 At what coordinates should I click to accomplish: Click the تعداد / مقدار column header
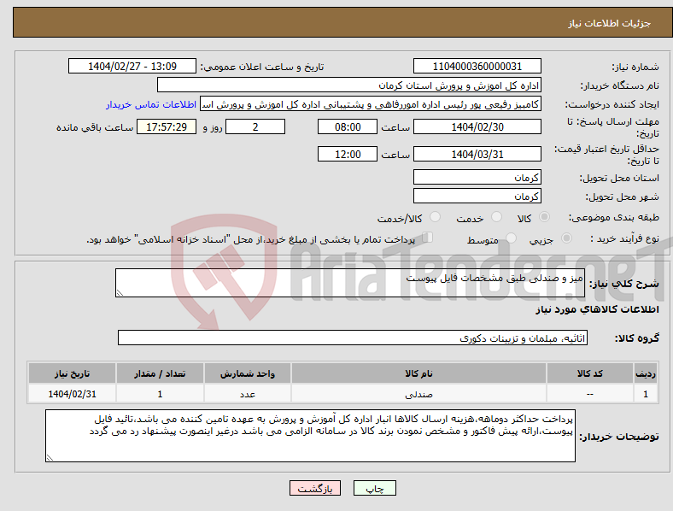(x=160, y=373)
